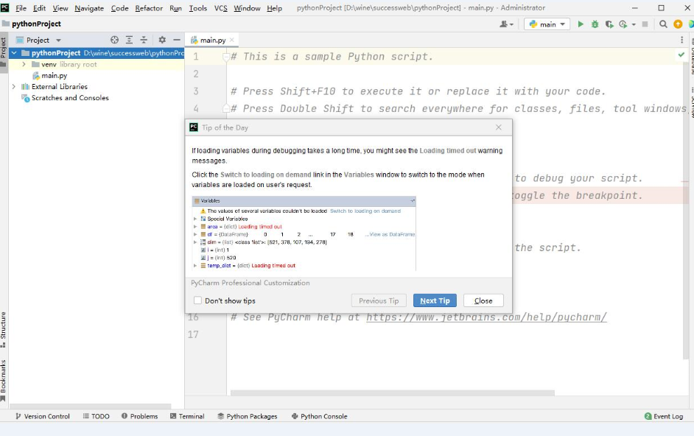
Task: Open dropdown arrow next to profile icon
Action: [x=634, y=25]
